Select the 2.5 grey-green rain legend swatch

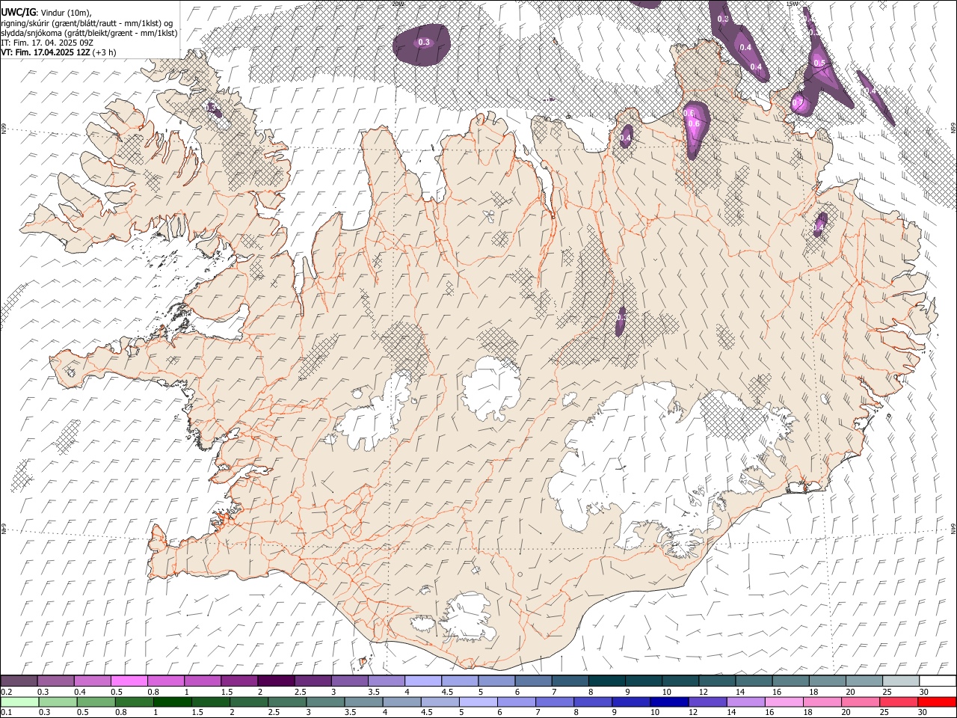pos(286,702)
